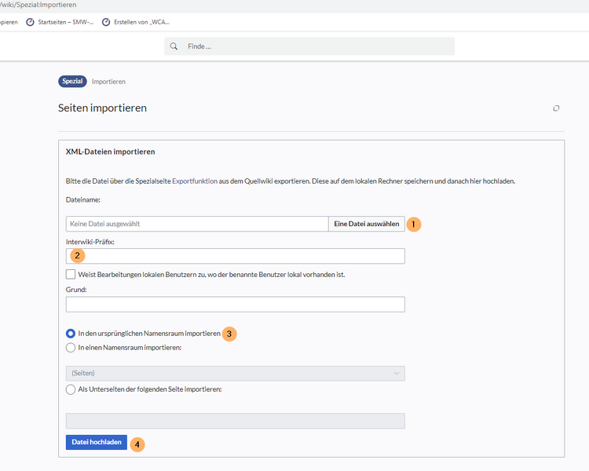Choose "In einen Namensraum importieren" radio option
This screenshot has width=589, height=471.
click(71, 348)
